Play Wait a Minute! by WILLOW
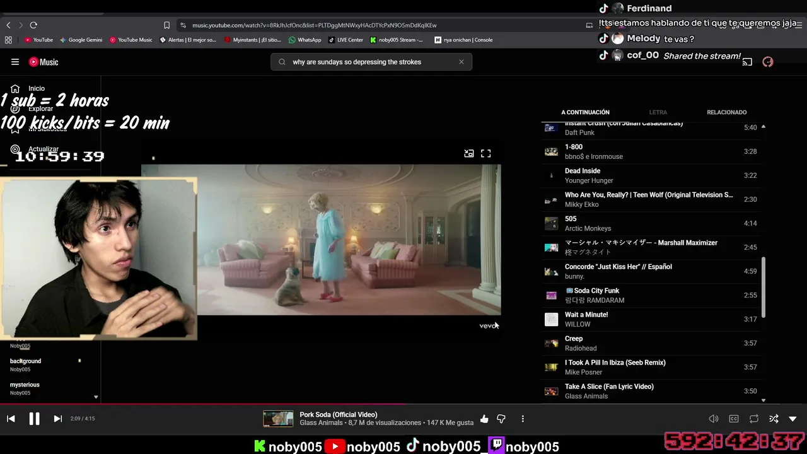Image resolution: width=807 pixels, height=454 pixels. 651,319
